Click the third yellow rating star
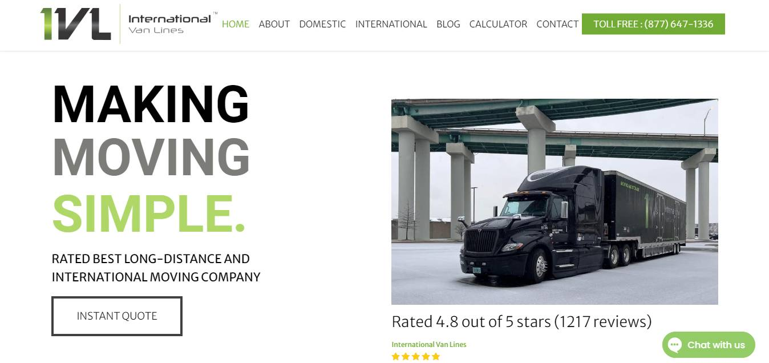This screenshot has width=769, height=363. [x=416, y=357]
